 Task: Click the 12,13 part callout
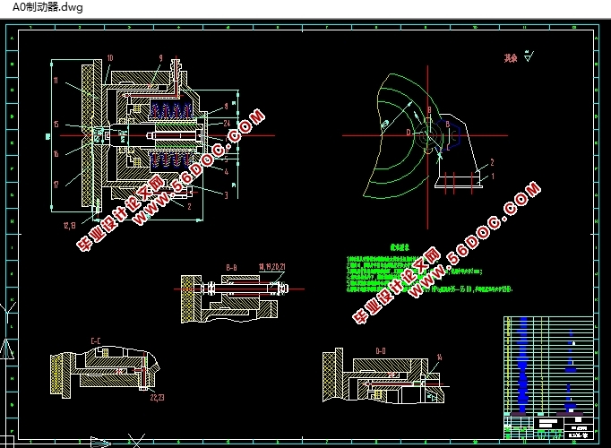coord(69,225)
